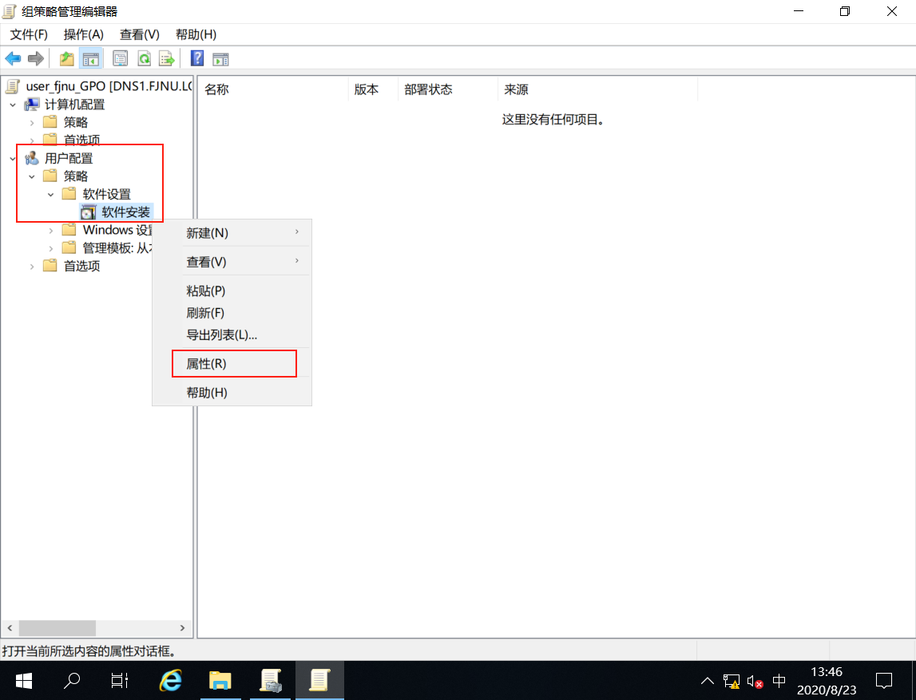Viewport: 916px width, 700px height.
Task: Choose 刷新(F) in the context menu
Action: point(232,313)
